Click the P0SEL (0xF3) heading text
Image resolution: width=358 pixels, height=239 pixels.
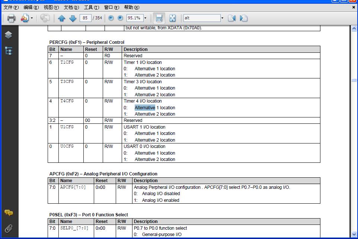(x=89, y=214)
